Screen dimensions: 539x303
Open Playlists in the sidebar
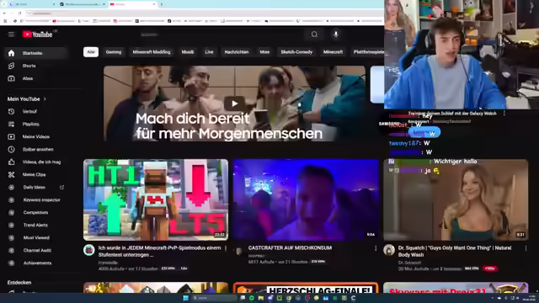(x=36, y=124)
